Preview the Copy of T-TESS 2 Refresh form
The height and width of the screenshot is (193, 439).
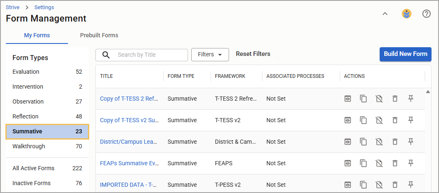(x=347, y=99)
